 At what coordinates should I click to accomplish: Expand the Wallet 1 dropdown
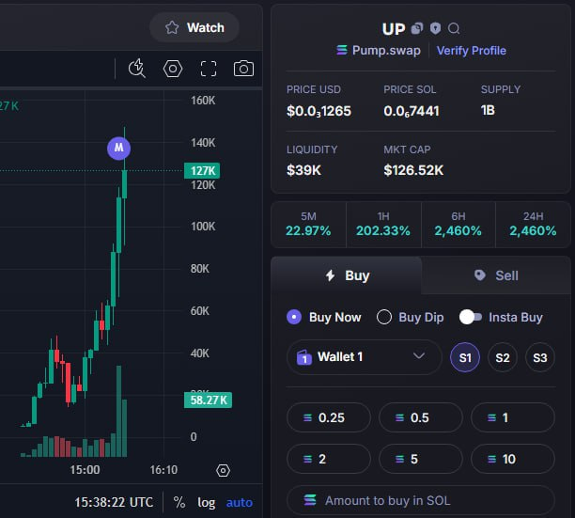[x=365, y=357]
